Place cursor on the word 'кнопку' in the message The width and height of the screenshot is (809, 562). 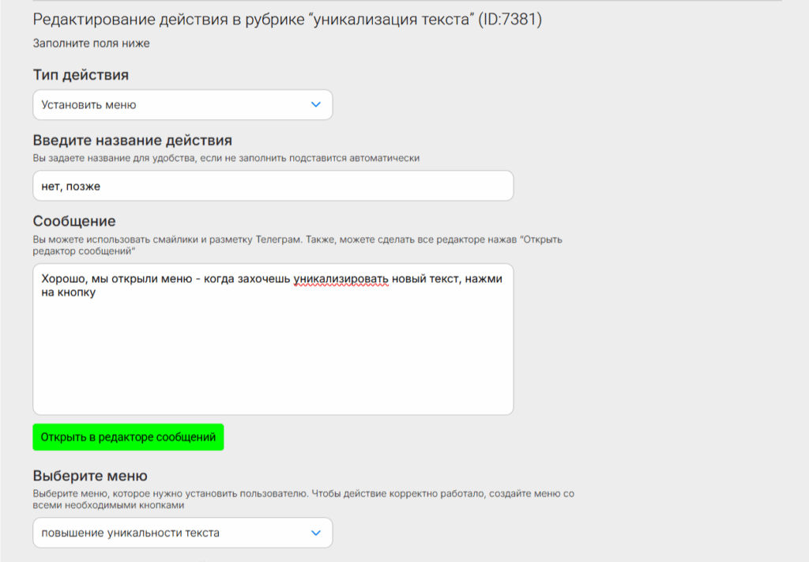coord(77,293)
